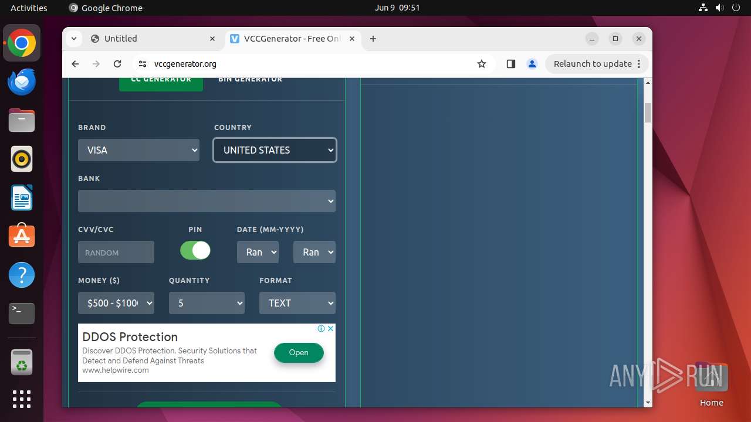Screen dimensions: 751x422
Task: Open the Trash icon in the dock
Action: coord(22,362)
